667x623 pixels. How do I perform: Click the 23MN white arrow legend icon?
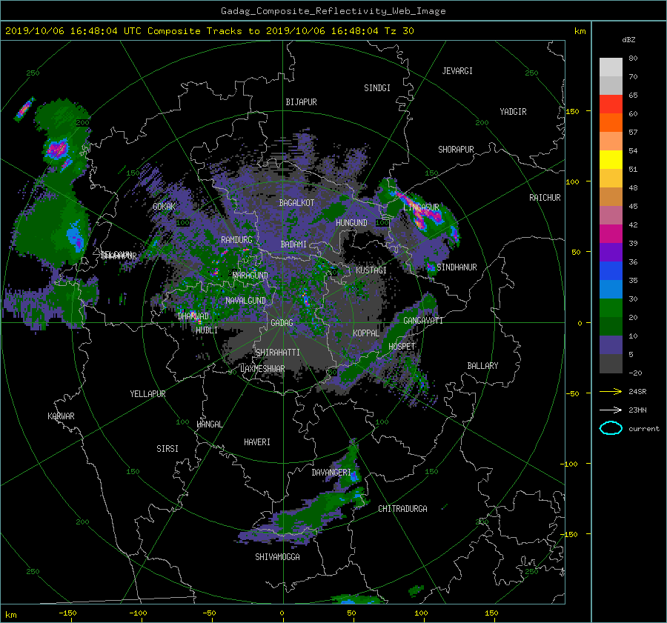pos(611,410)
